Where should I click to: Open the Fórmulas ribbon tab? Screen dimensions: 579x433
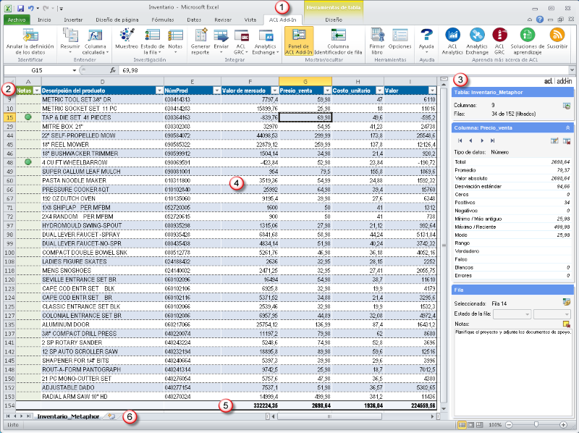pos(162,20)
